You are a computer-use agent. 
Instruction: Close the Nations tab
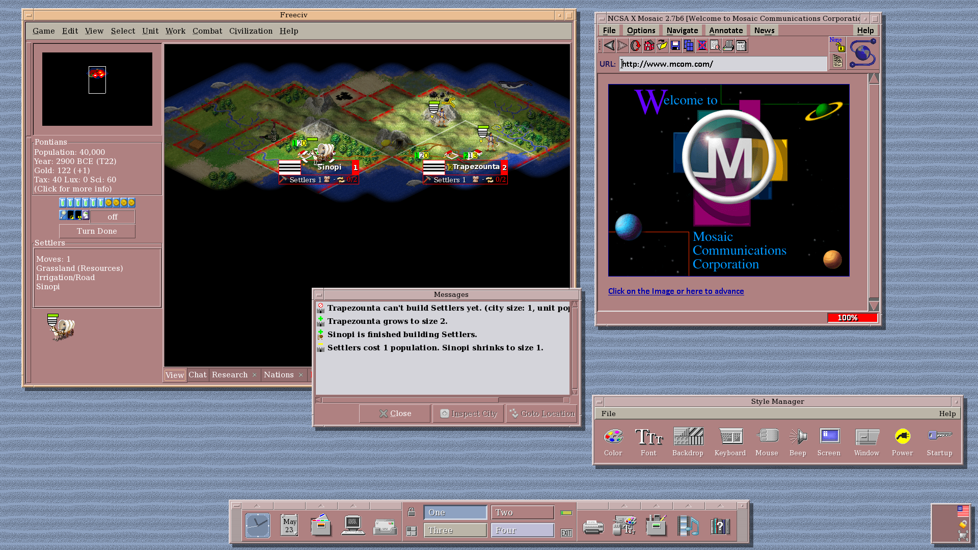[x=301, y=375]
